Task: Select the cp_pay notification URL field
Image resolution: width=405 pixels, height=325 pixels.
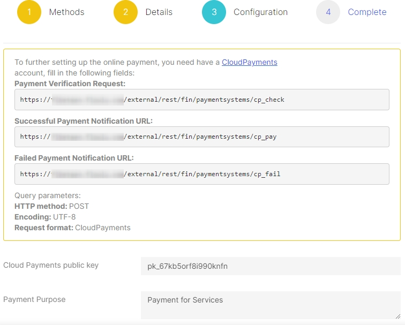Action: click(201, 137)
